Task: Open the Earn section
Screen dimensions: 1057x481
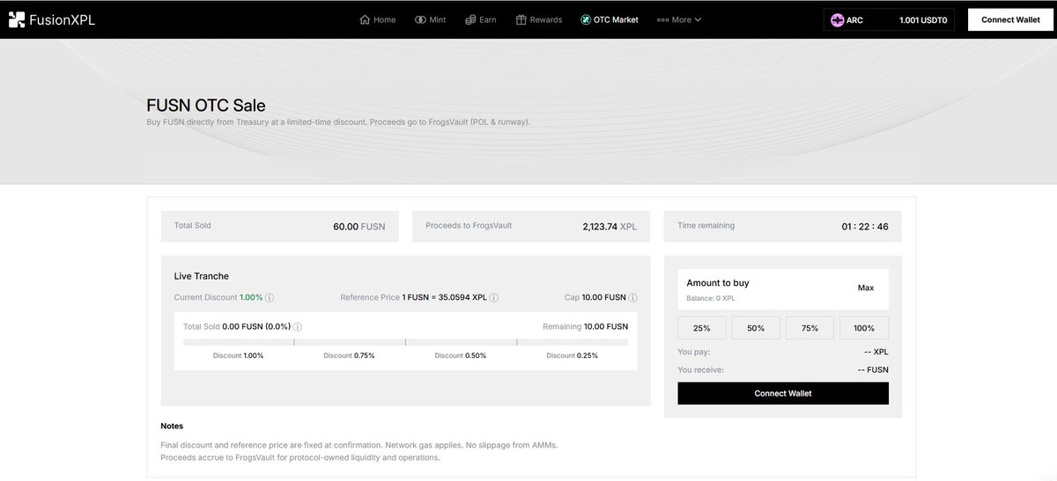Action: pos(481,19)
